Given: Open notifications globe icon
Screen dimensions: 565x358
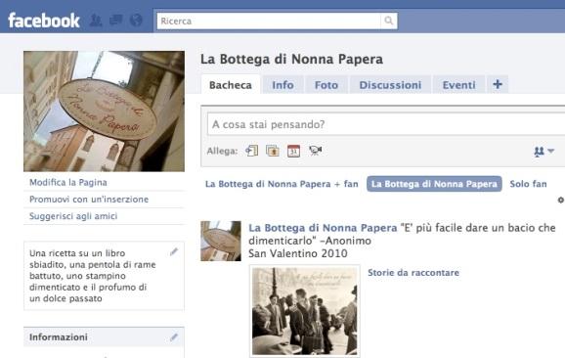Looking at the screenshot, I should tap(136, 21).
